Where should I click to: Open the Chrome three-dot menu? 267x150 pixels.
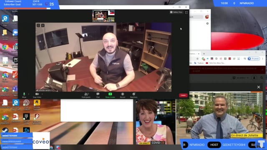pos(262,59)
